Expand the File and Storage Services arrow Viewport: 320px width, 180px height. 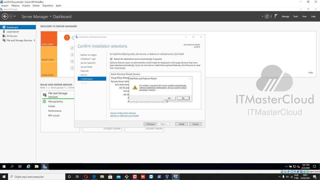click(34, 40)
